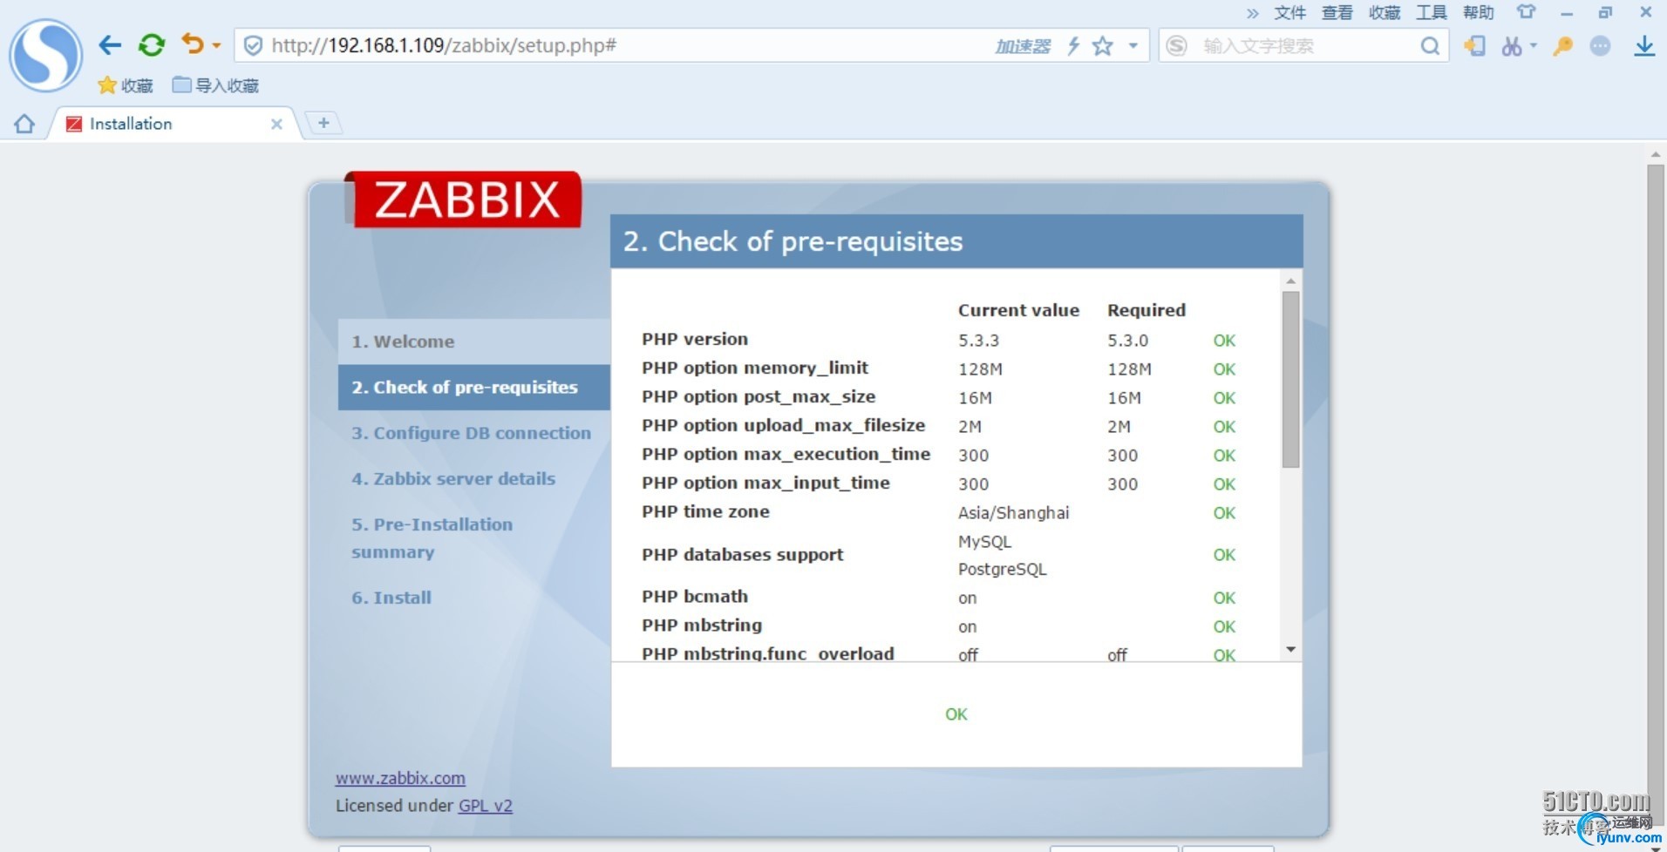Screen dimensions: 1667x852
Task: Bookmark the page with the star icon
Action: click(1103, 45)
